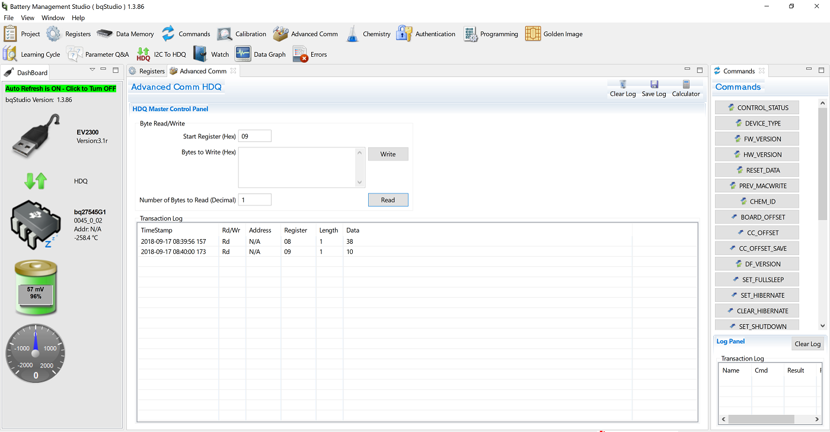Image resolution: width=830 pixels, height=432 pixels.
Task: Open the Help menu
Action: 78,18
